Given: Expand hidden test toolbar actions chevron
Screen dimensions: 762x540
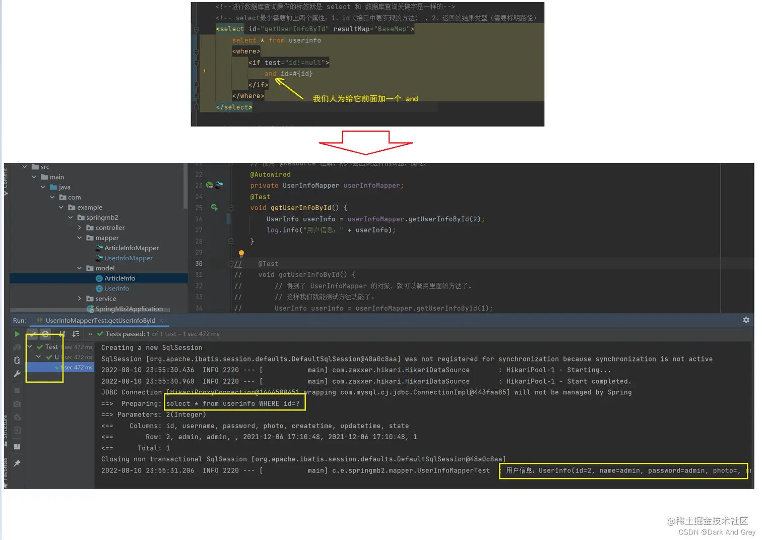Looking at the screenshot, I should [90, 334].
